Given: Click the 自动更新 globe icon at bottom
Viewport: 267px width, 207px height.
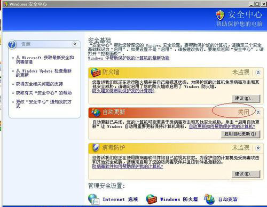Looking at the screenshot, I should (209, 199).
